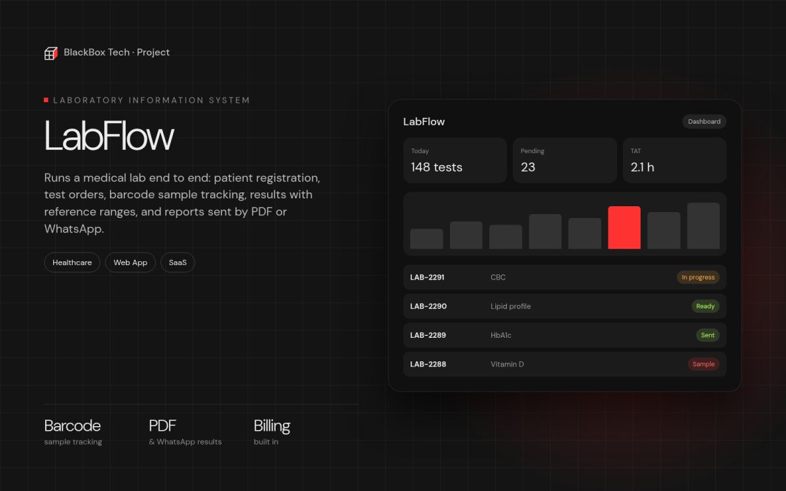Click the Sample status badge

703,364
